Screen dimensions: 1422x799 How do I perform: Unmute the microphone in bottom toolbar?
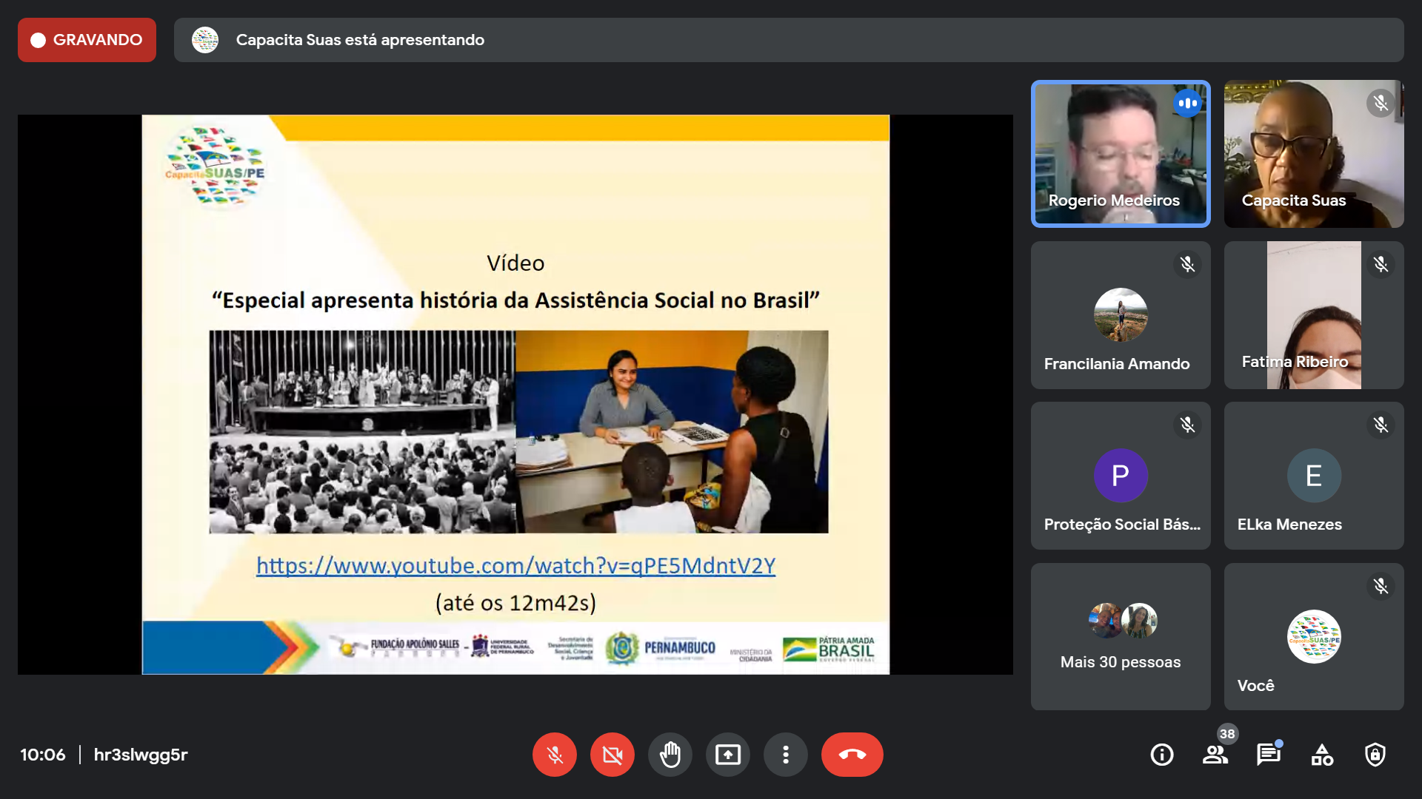(x=554, y=755)
